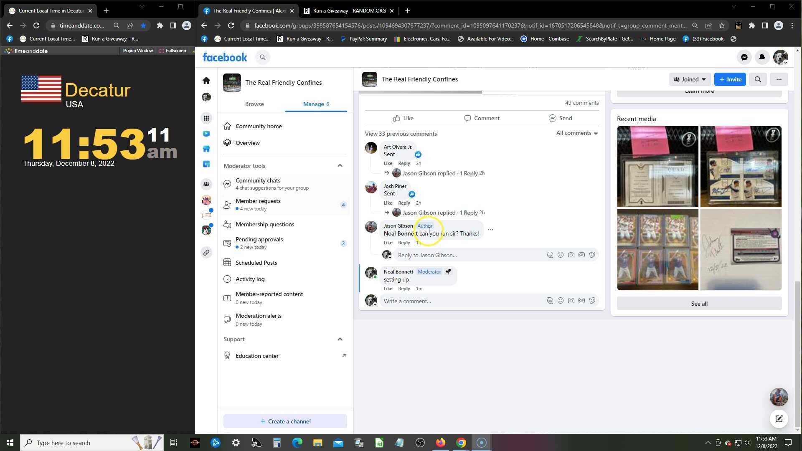
Task: Click the Facebook search magnifier icon
Action: 262,57
